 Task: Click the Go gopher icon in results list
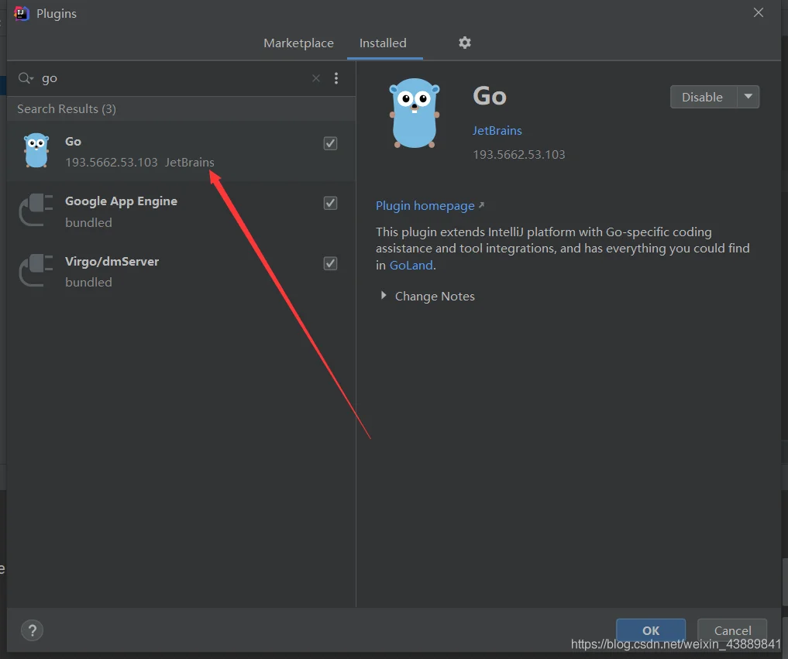coord(36,151)
